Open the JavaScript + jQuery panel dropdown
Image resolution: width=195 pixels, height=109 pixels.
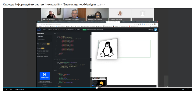coord(60,60)
